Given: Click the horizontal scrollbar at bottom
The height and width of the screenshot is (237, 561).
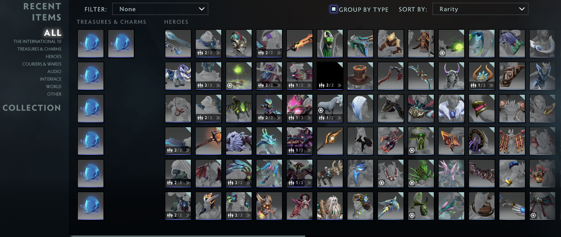Looking at the screenshot, I should [x=188, y=236].
